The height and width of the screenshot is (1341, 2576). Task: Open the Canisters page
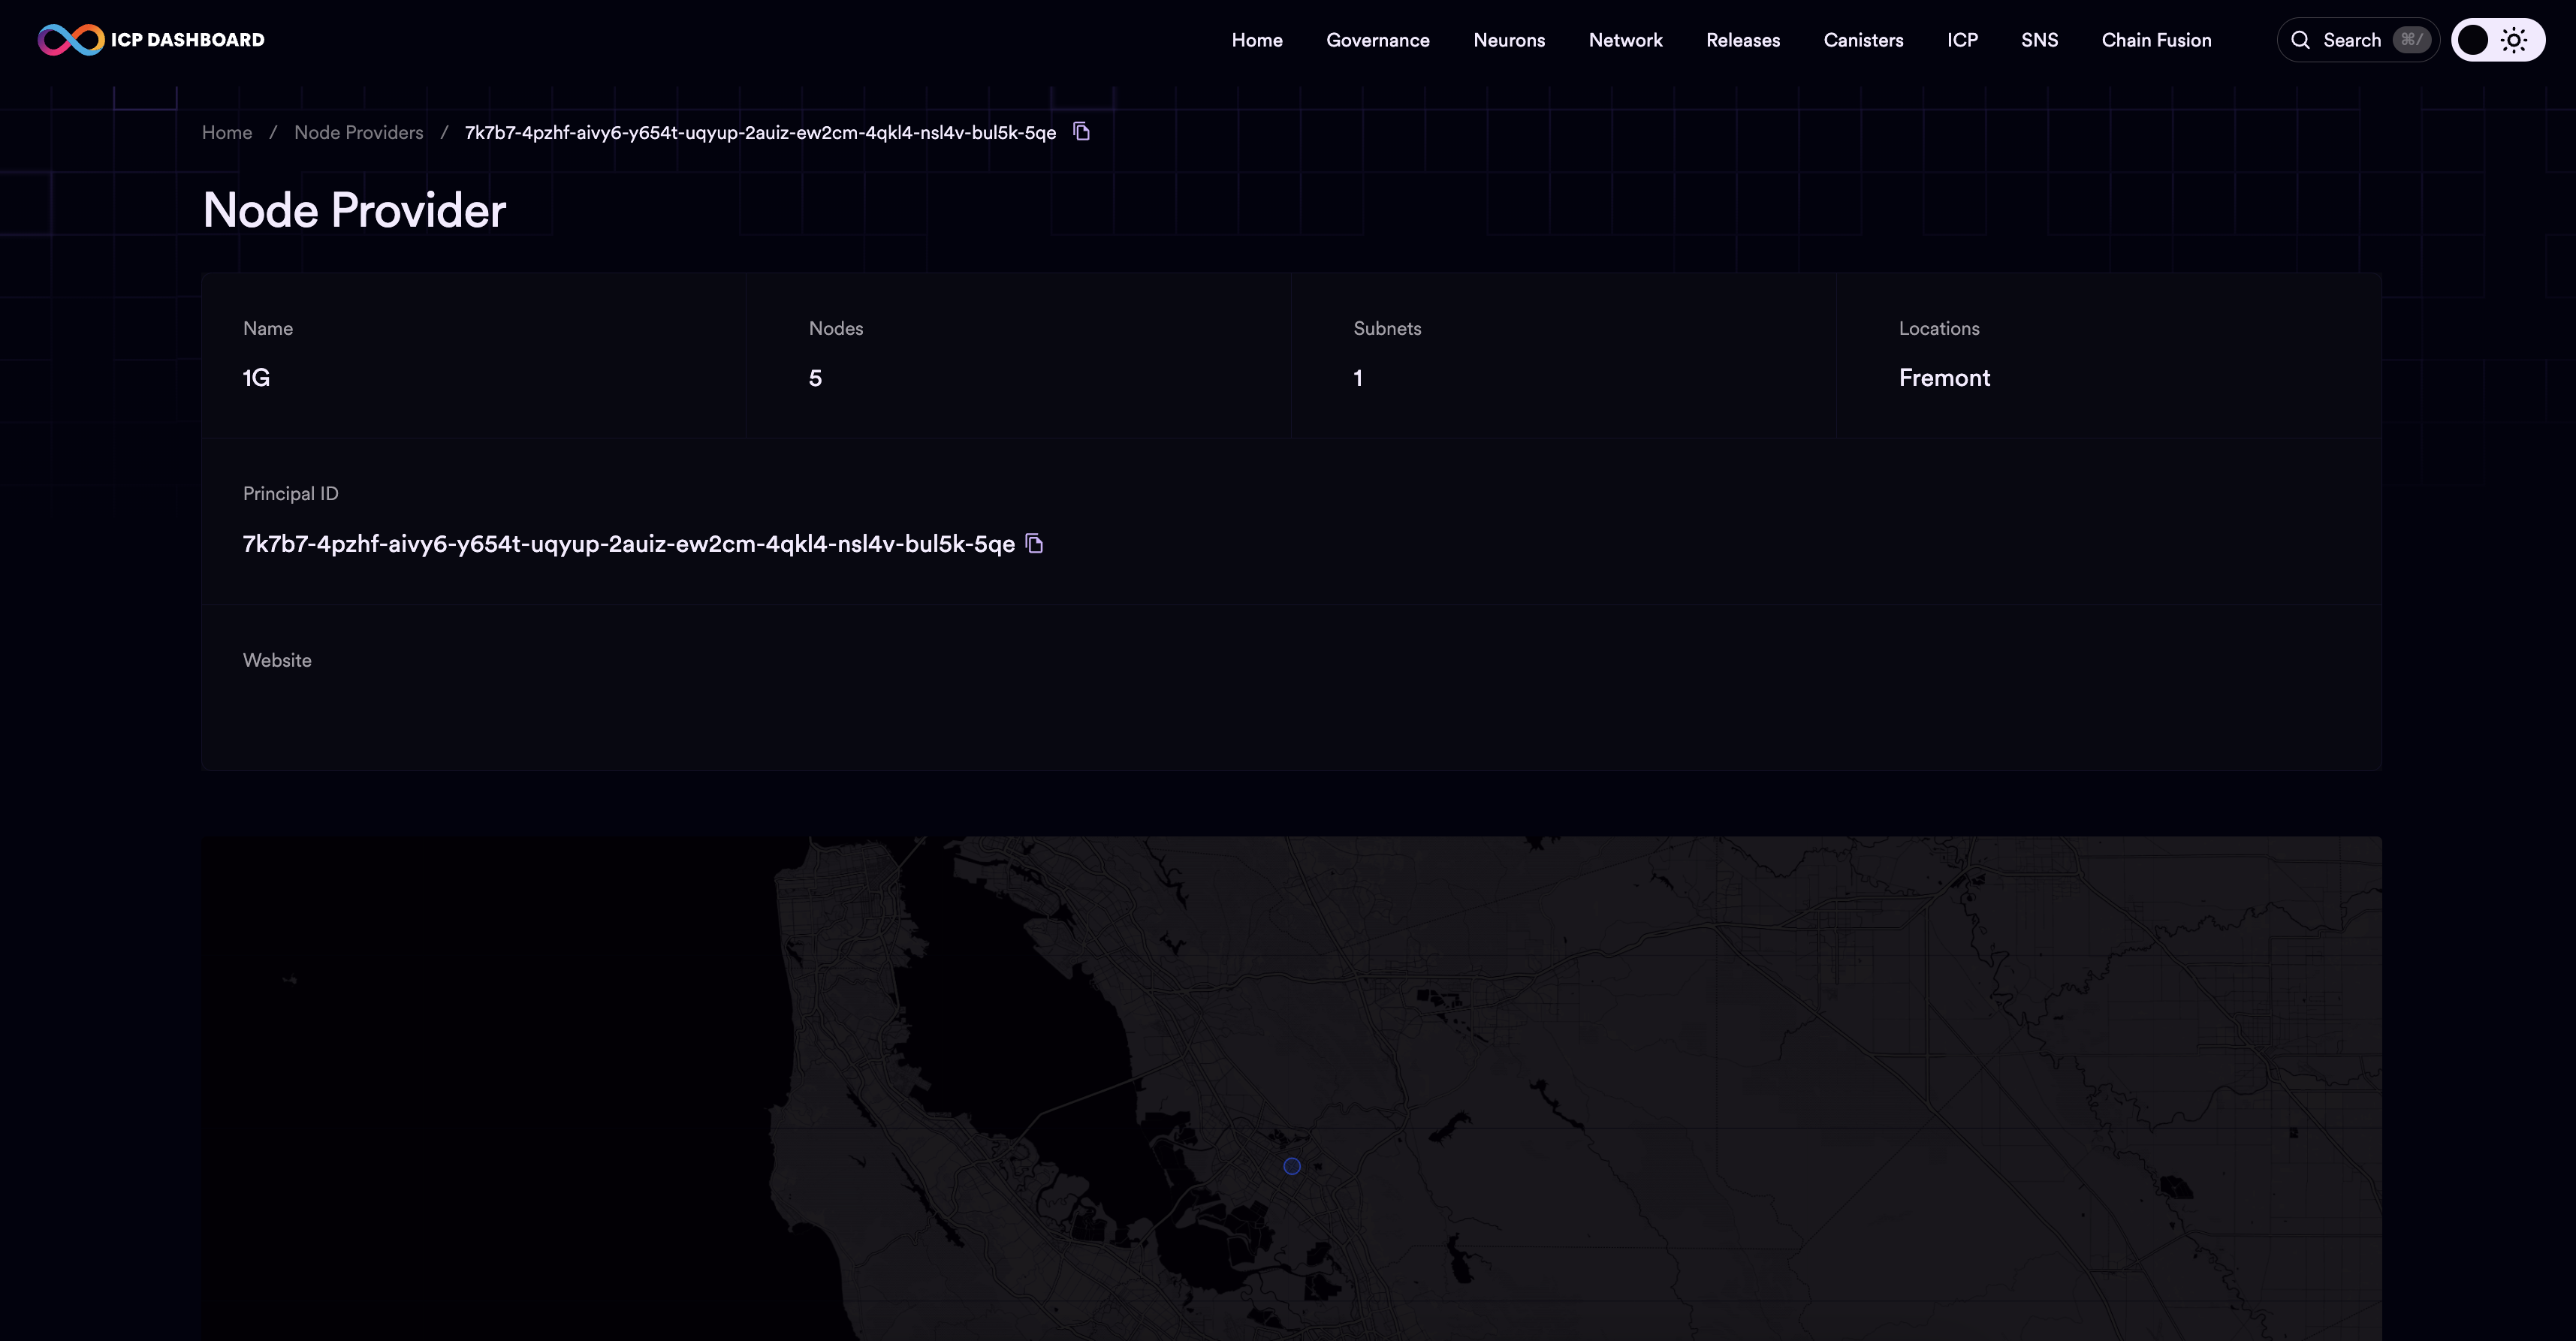click(x=1863, y=40)
